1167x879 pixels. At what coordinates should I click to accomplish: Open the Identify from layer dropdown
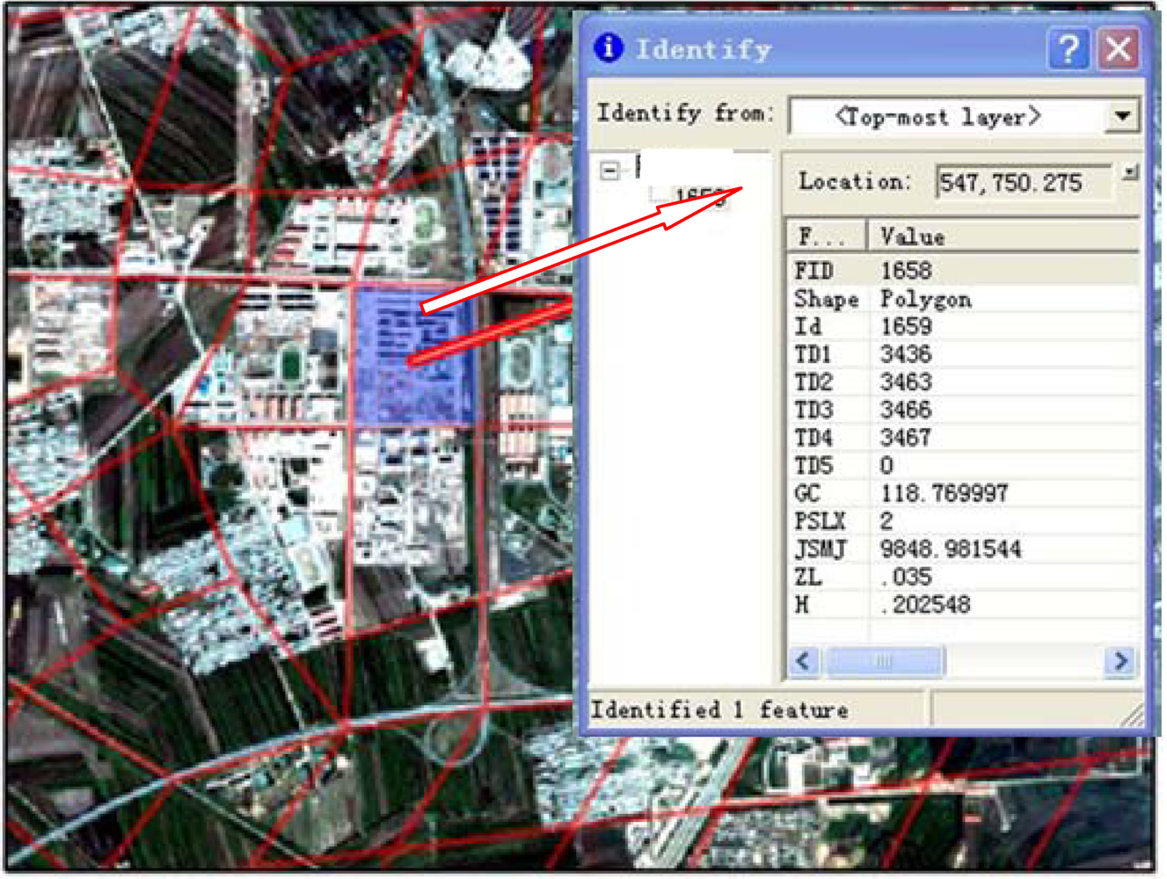tap(1122, 116)
